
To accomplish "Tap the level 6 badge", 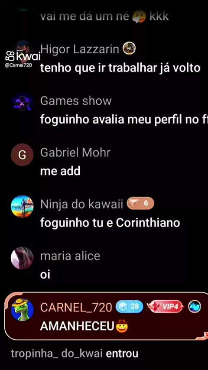I will [x=140, y=203].
